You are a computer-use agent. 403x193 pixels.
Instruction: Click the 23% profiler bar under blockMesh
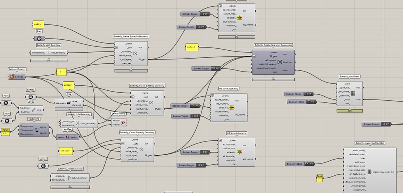349,111
